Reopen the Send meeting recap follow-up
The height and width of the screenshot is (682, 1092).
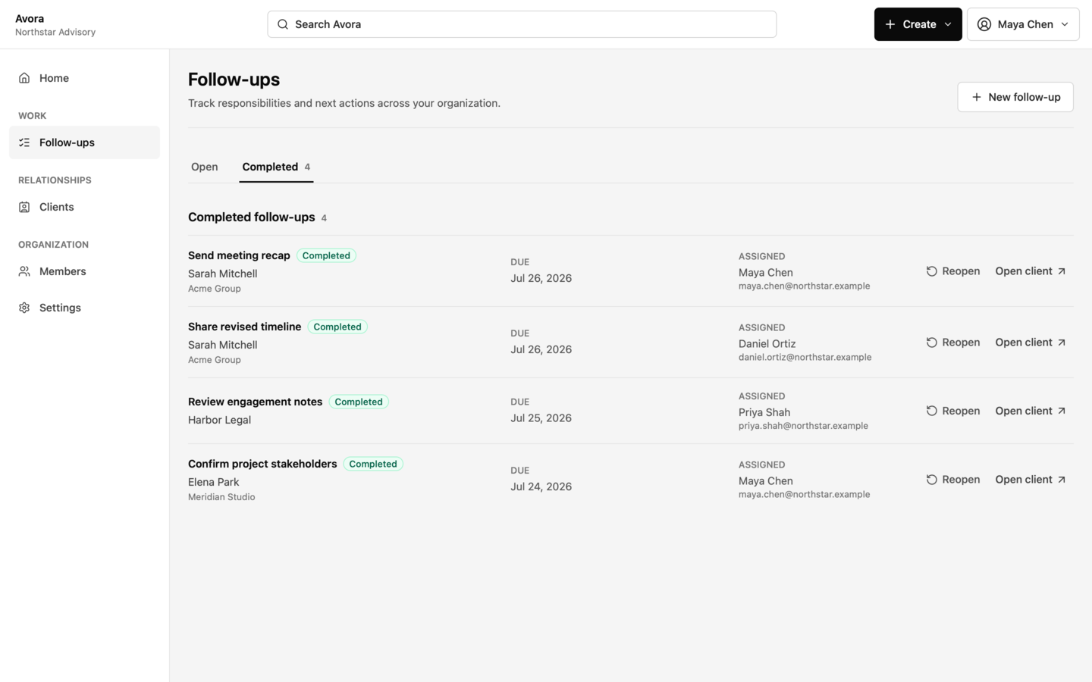[x=953, y=271]
